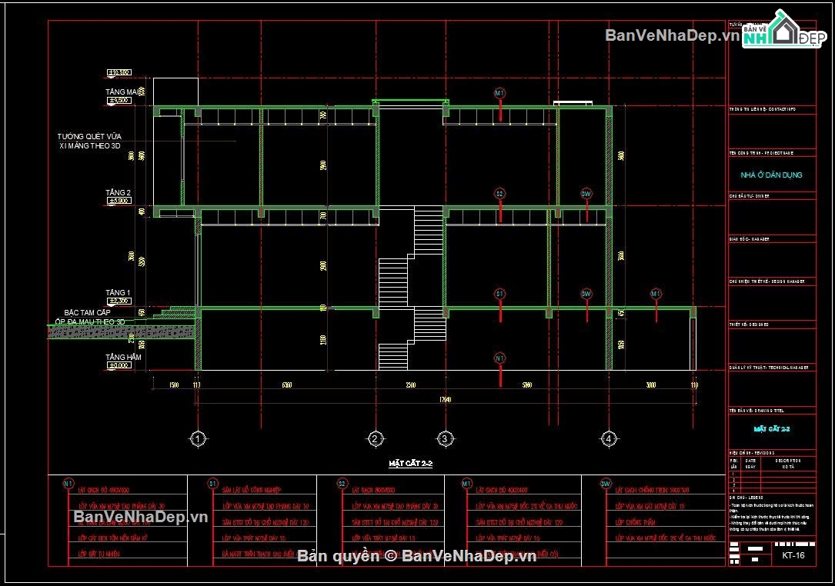Click the TẦNG 2 level label

[x=118, y=193]
